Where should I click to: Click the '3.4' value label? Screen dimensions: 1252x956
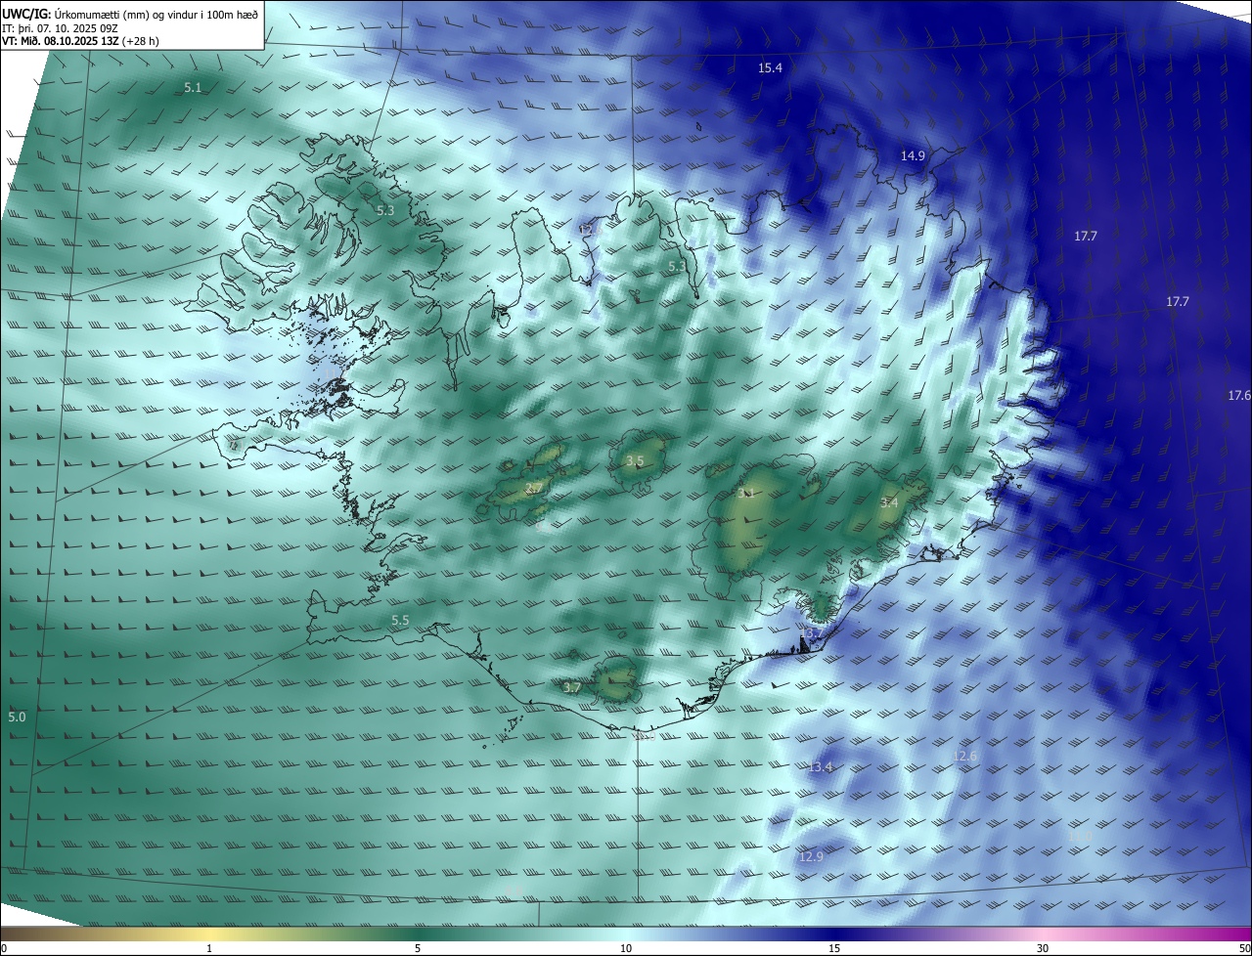click(888, 502)
